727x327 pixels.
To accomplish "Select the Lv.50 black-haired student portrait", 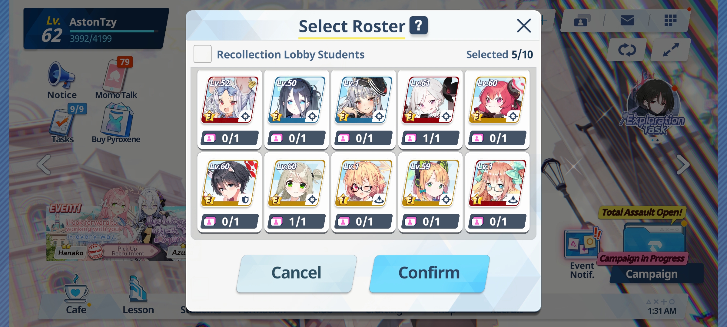I will [x=297, y=100].
